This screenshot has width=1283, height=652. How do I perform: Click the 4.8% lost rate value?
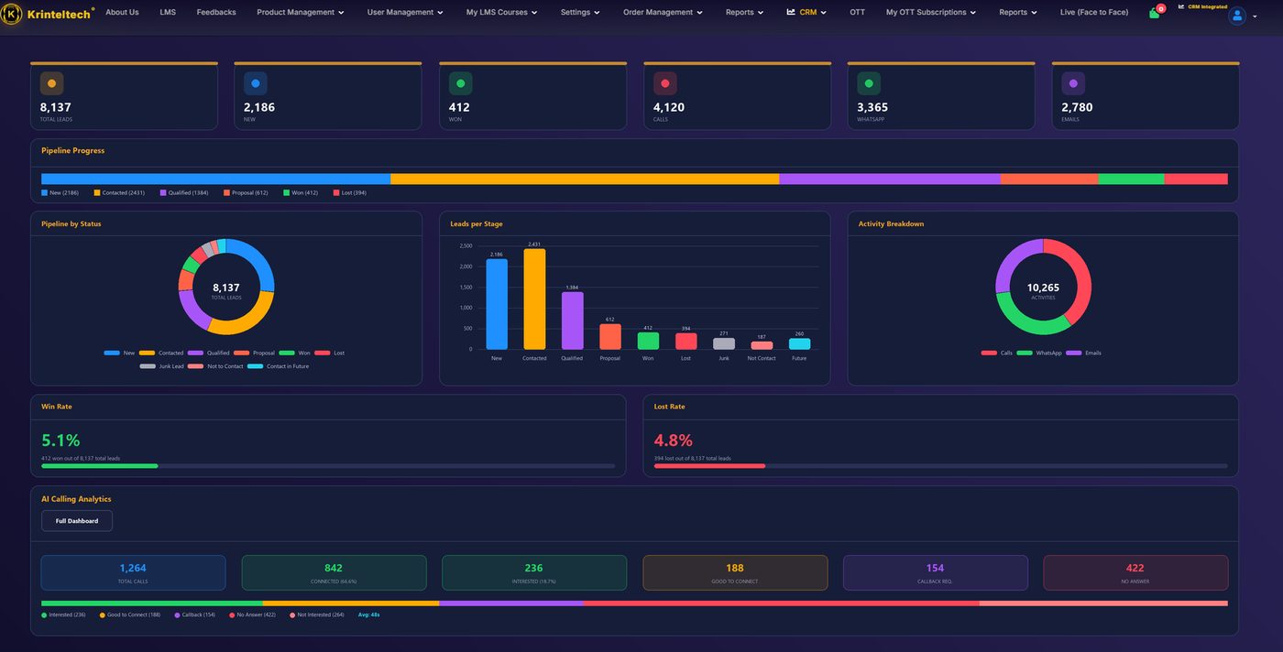click(x=674, y=440)
